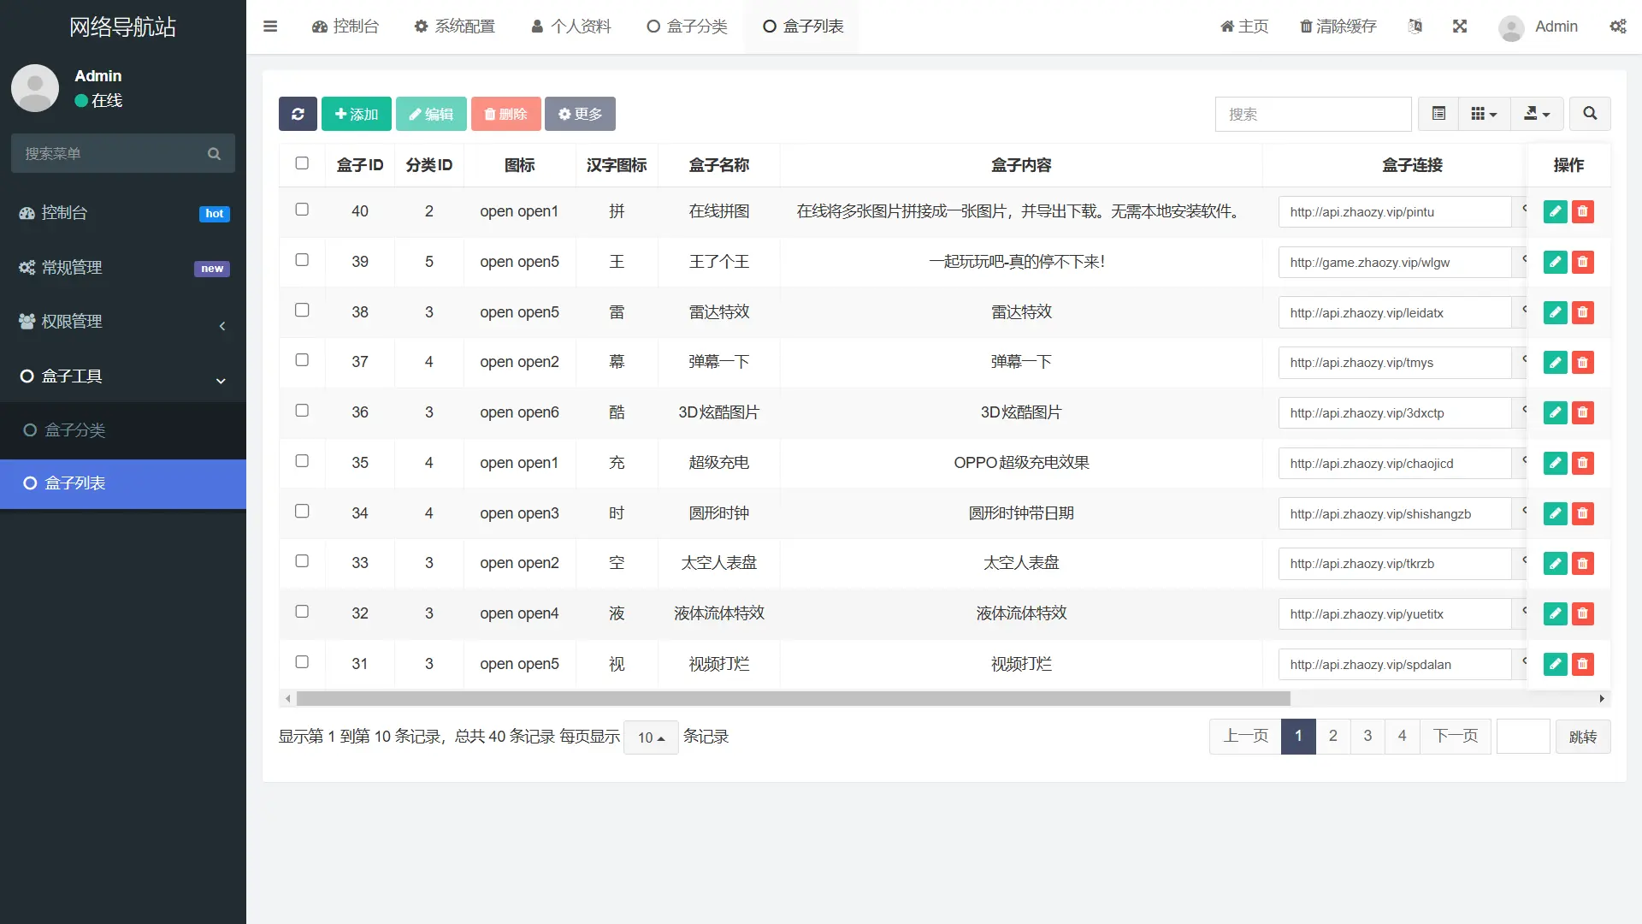The image size is (1642, 924).
Task: Open the settings gear at top right
Action: (x=1618, y=27)
